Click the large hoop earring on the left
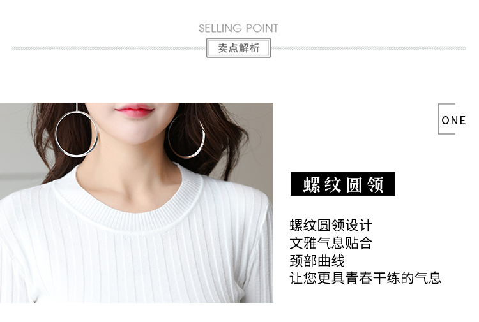479x322 pixels. (x=77, y=134)
